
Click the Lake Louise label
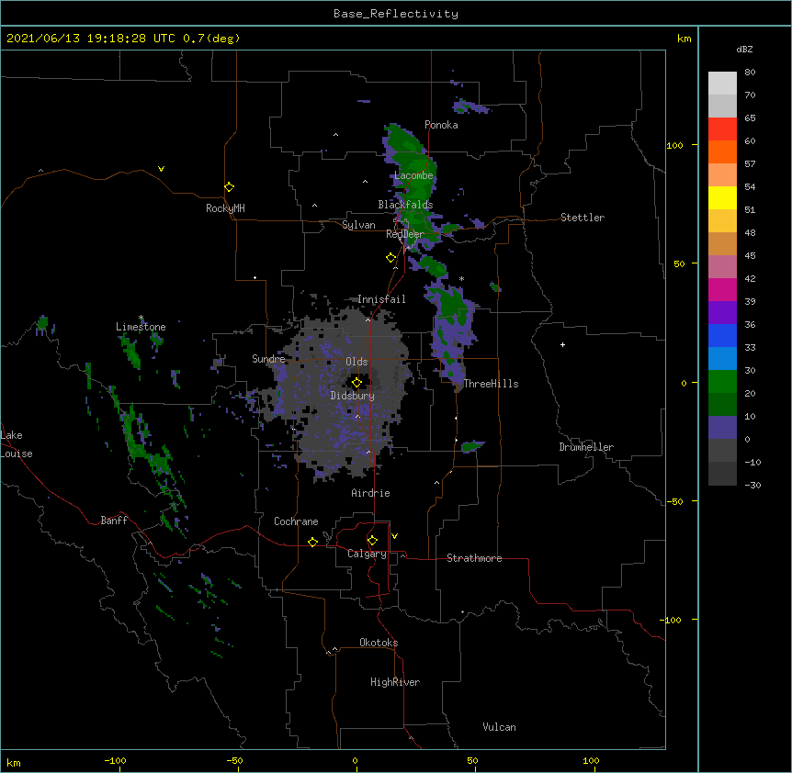coord(15,444)
